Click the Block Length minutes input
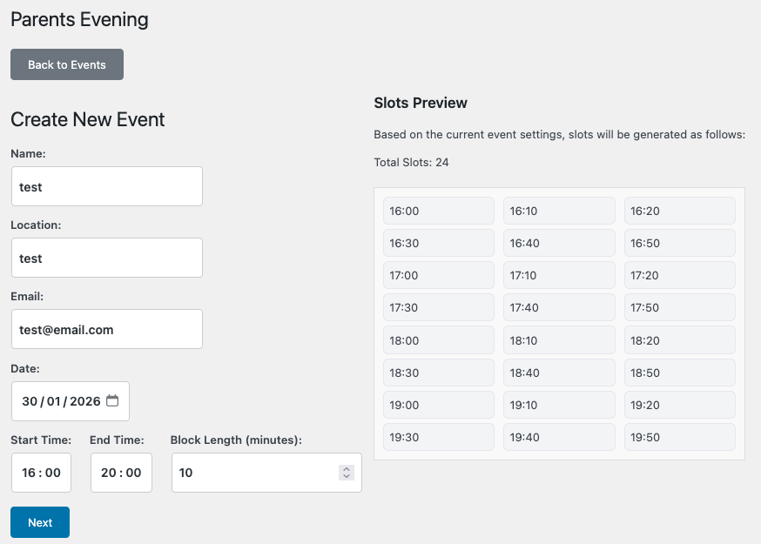Screen dimensions: 761x544 click(253, 472)
